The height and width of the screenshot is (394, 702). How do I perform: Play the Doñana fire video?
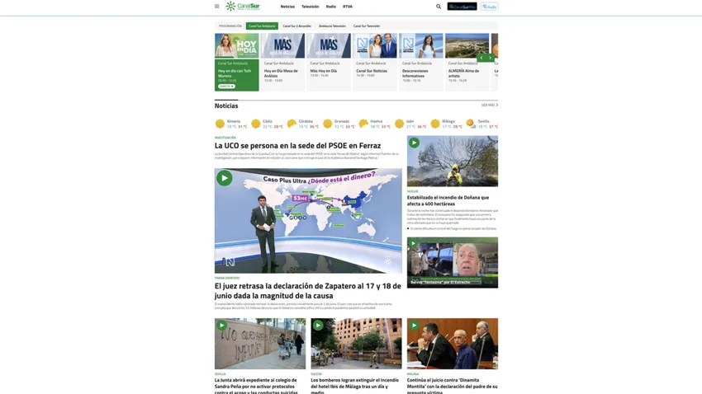pos(414,143)
